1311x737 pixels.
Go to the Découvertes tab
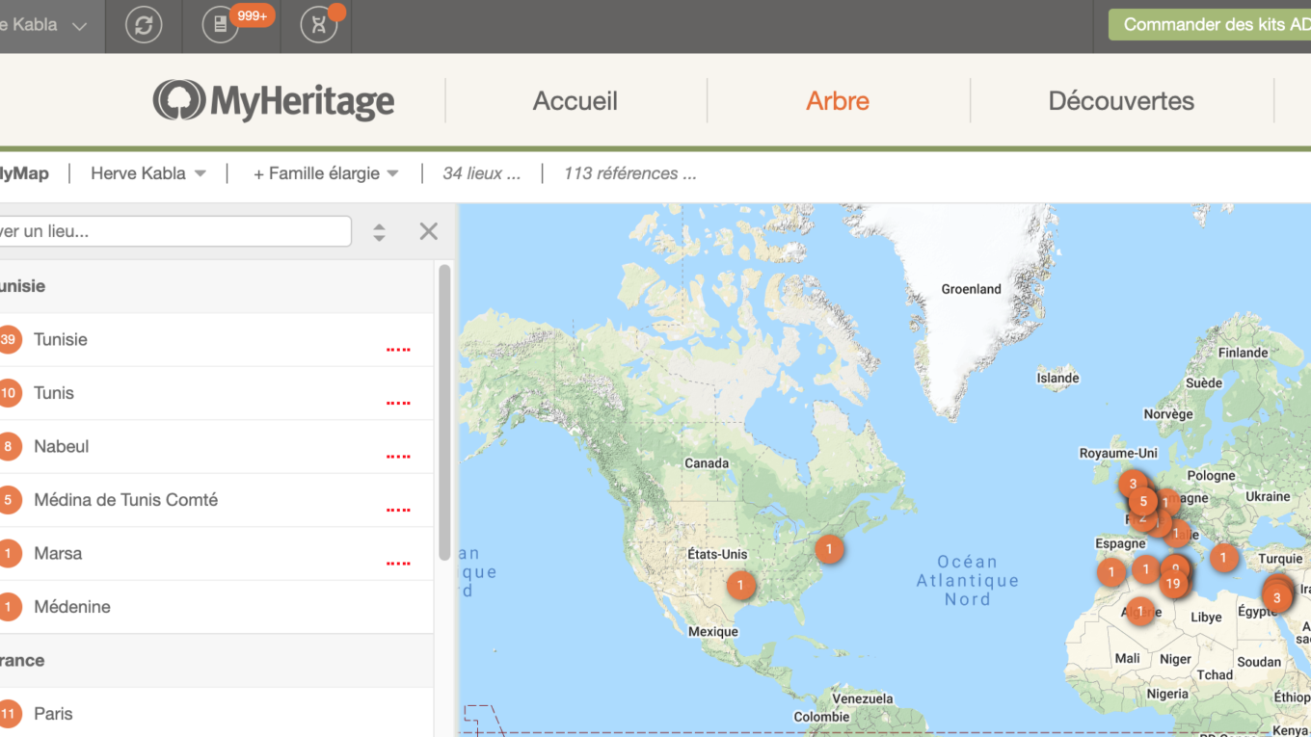(1121, 101)
